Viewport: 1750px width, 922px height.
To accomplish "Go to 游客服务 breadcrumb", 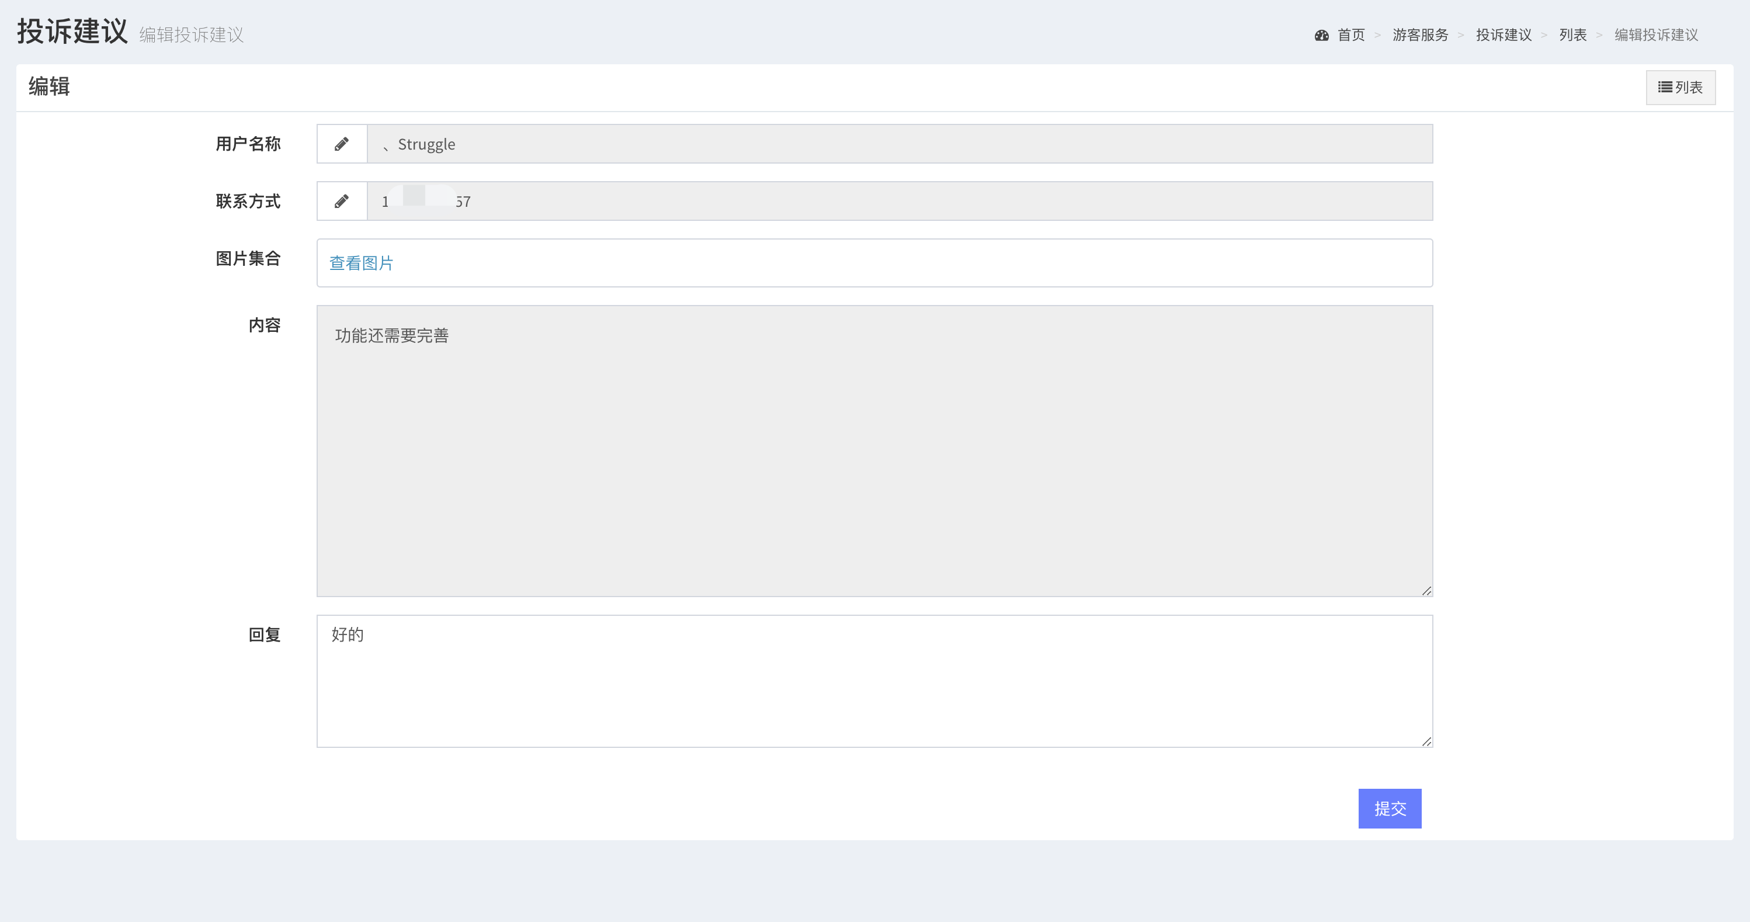I will 1420,35.
